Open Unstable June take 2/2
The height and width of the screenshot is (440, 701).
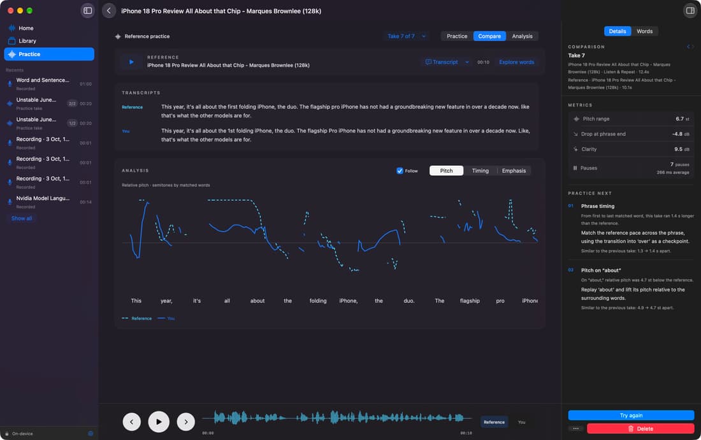click(x=49, y=104)
